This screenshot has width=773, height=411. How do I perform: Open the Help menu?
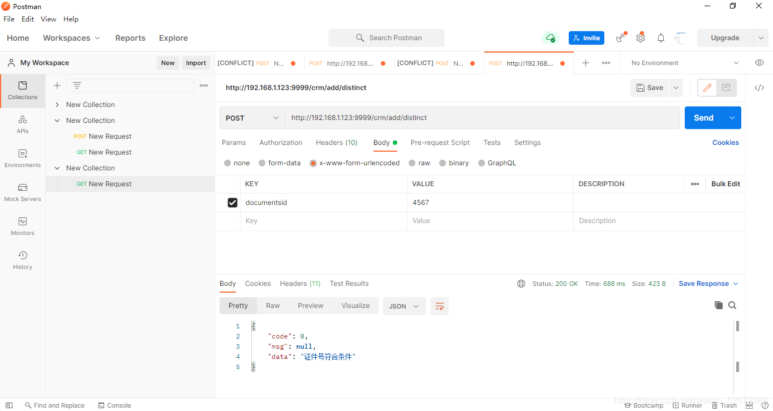click(71, 19)
